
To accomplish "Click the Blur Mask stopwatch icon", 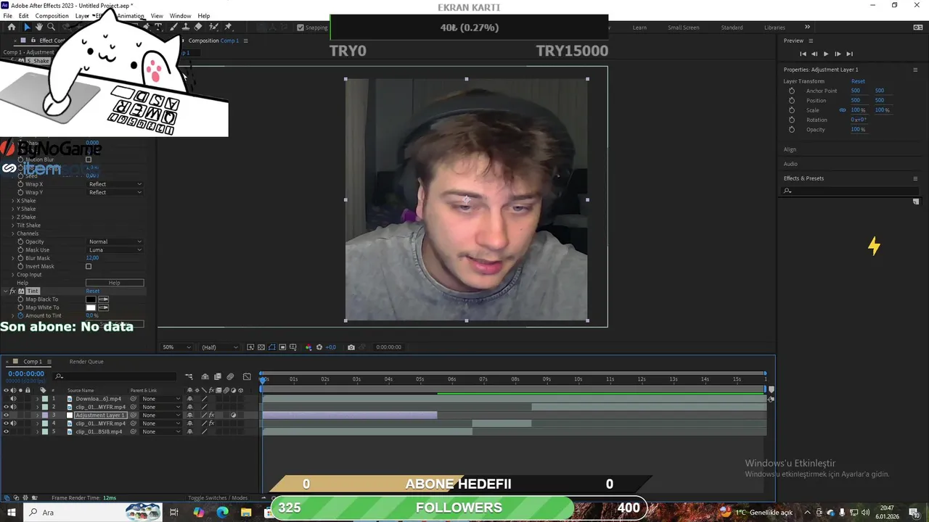I will click(x=20, y=258).
